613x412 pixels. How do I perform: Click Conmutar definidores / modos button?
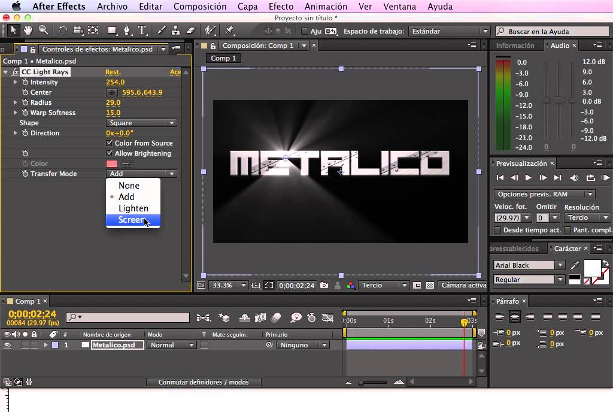coord(204,382)
